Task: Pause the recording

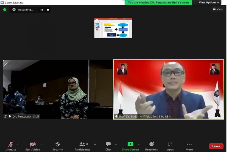Action: pyautogui.click(x=42, y=10)
